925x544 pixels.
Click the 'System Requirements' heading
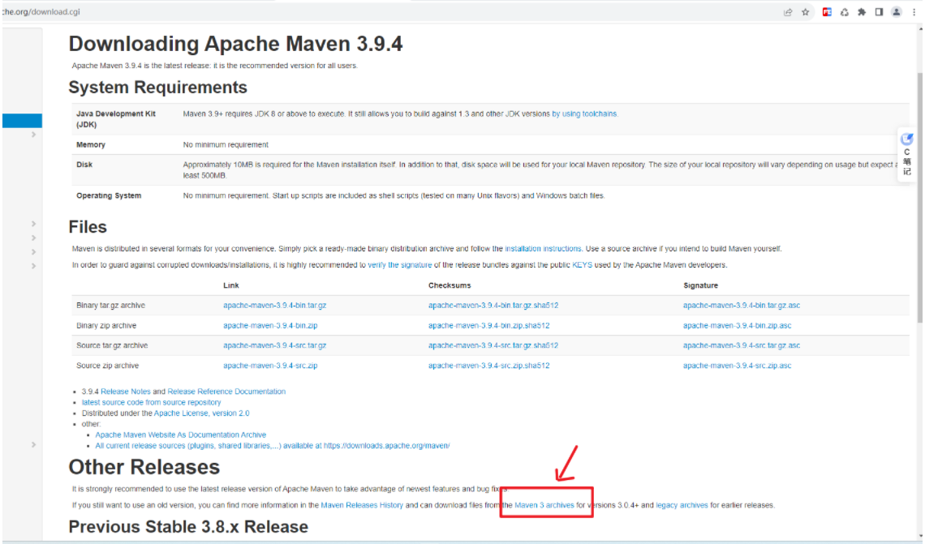click(157, 88)
